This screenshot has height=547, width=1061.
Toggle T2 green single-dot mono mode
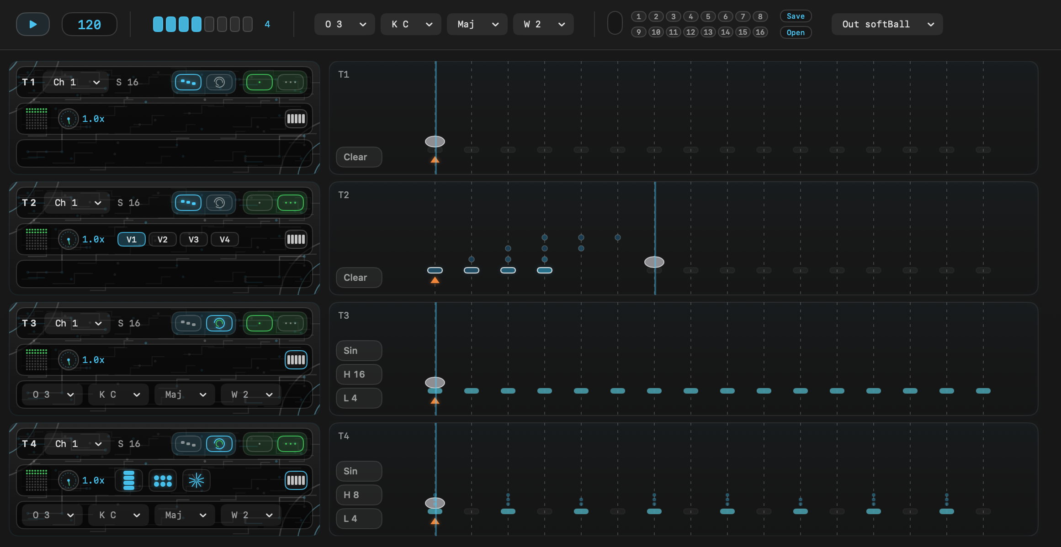[259, 203]
